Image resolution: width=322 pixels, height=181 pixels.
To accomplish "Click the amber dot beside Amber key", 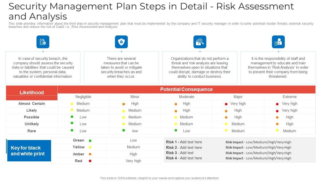I will [x=90, y=154].
